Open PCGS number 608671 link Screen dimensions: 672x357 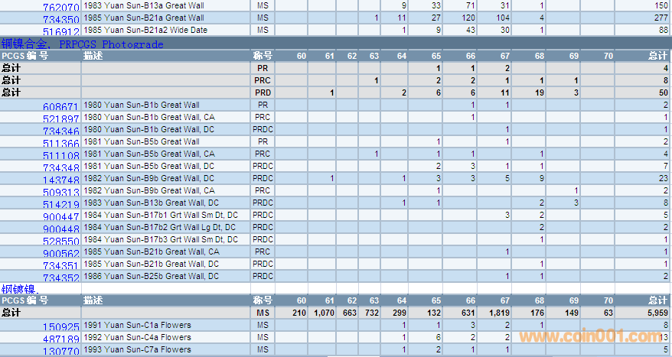pos(60,106)
